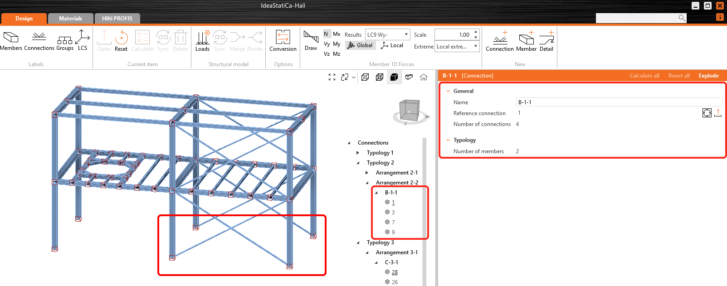Image resolution: width=727 pixels, height=286 pixels.
Task: Select the C-3-1 tree node
Action: coord(391,262)
